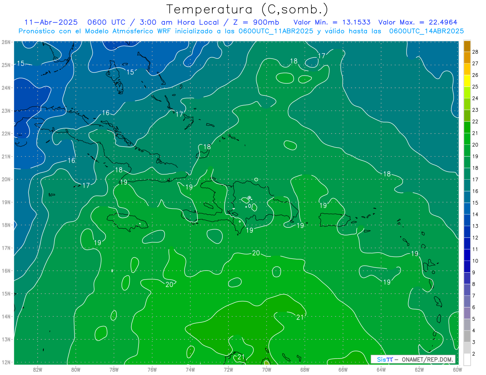Pick the white swatch below scale value 2
This screenshot has height=375, width=486.
point(467,359)
